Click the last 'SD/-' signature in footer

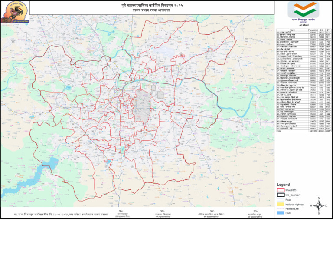[256, 211]
